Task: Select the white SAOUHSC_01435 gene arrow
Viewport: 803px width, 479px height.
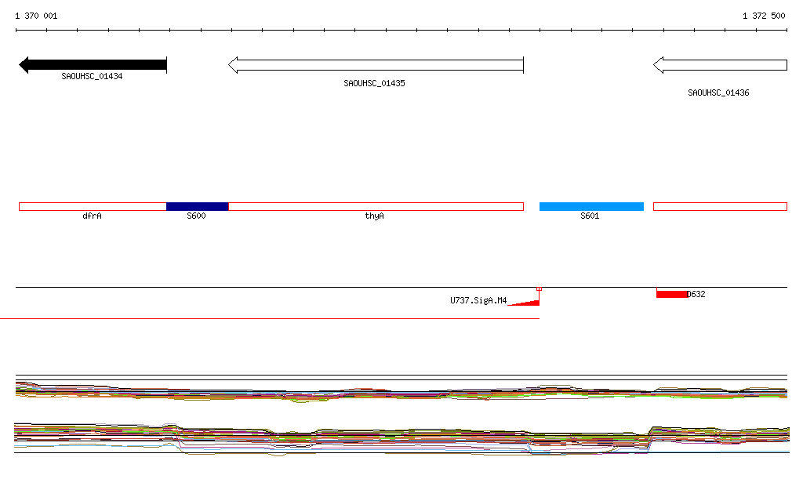Action: point(376,65)
